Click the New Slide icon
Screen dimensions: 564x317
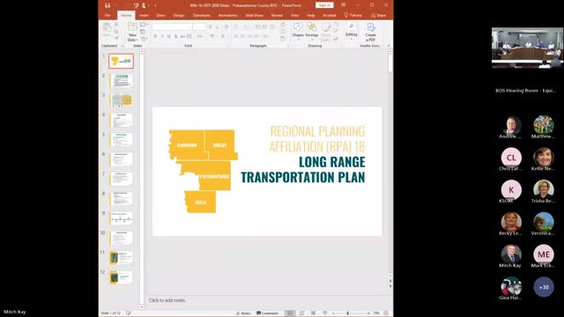click(x=132, y=27)
